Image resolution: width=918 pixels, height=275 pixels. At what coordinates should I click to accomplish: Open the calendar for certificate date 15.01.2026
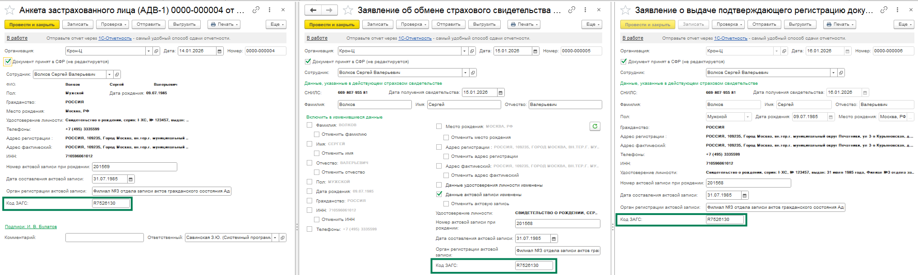500,92
